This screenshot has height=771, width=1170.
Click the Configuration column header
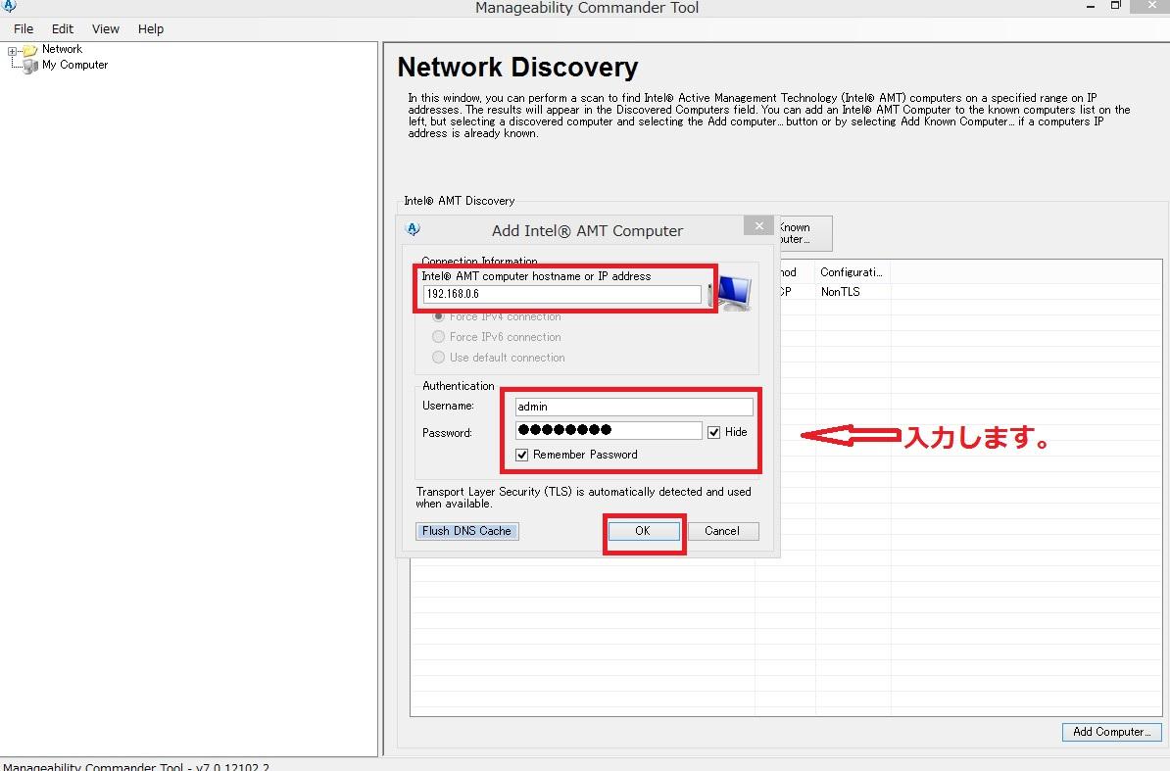(x=853, y=272)
